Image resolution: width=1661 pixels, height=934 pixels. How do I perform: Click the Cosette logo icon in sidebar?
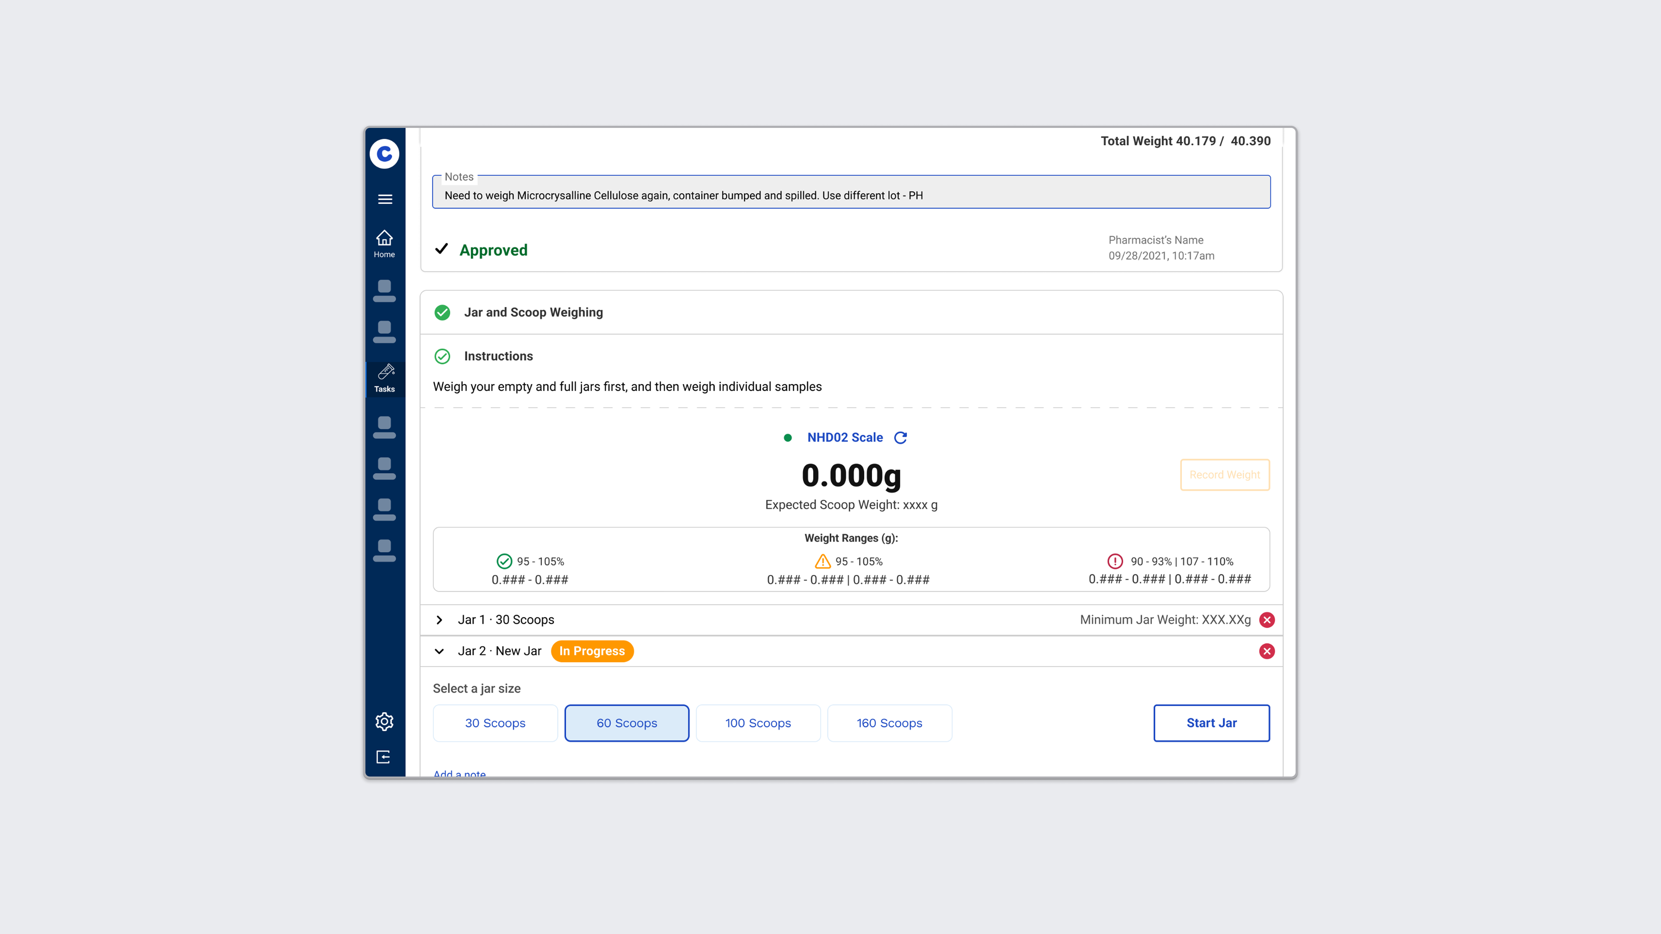pos(384,153)
